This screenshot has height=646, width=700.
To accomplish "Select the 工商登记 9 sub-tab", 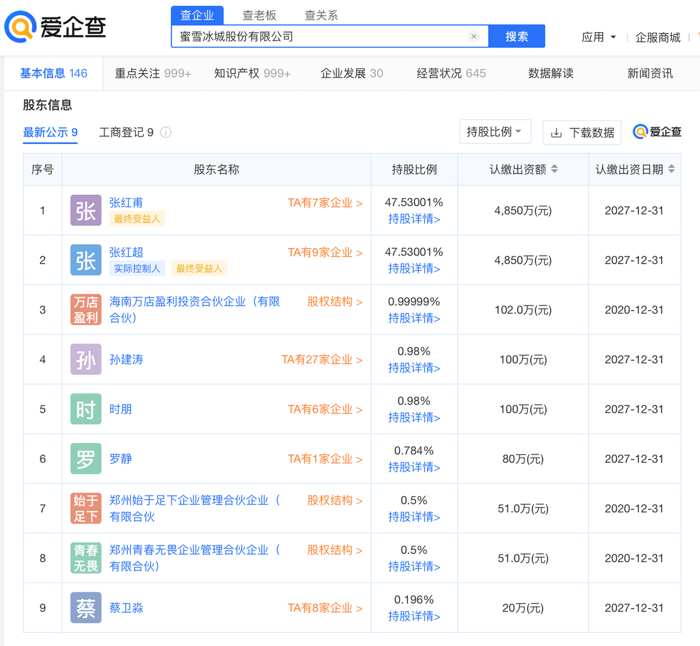I will point(126,132).
